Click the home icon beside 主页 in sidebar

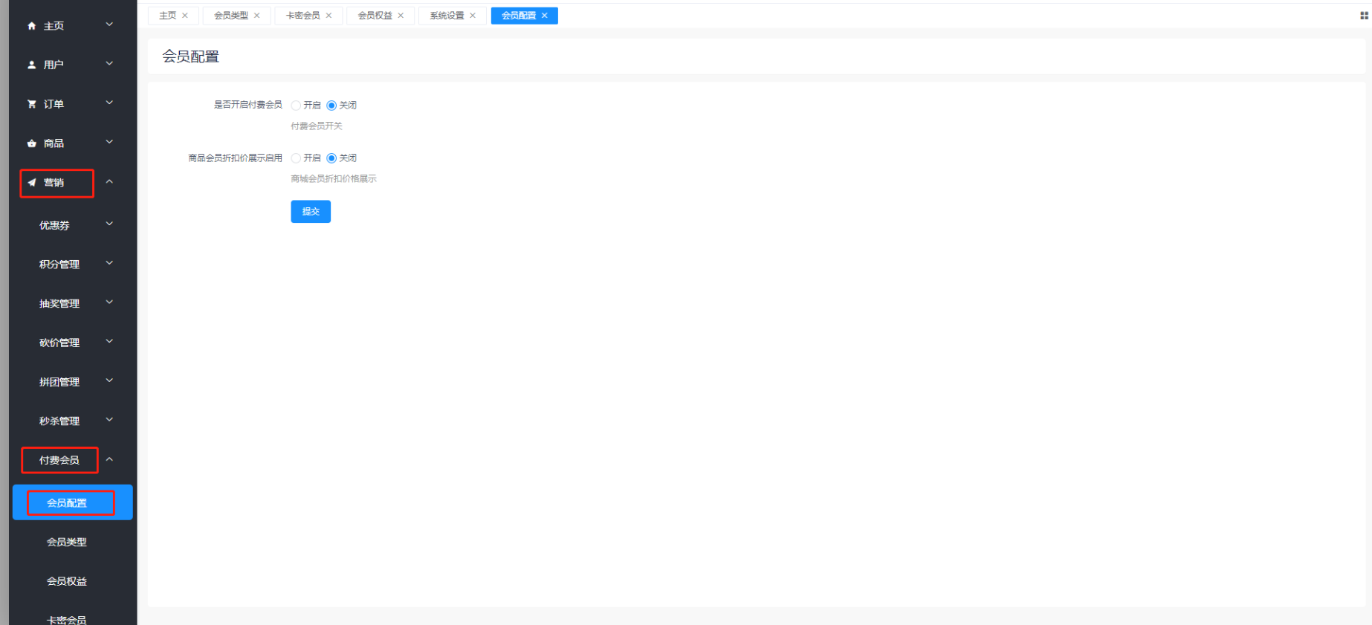[31, 26]
